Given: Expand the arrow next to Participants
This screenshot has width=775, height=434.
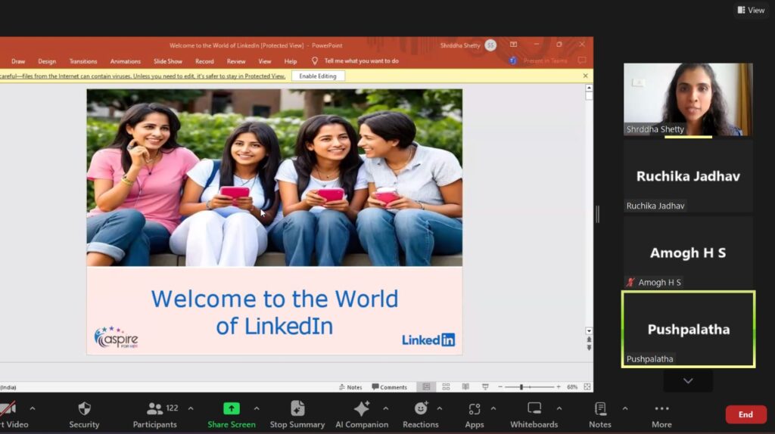Looking at the screenshot, I should tap(191, 409).
